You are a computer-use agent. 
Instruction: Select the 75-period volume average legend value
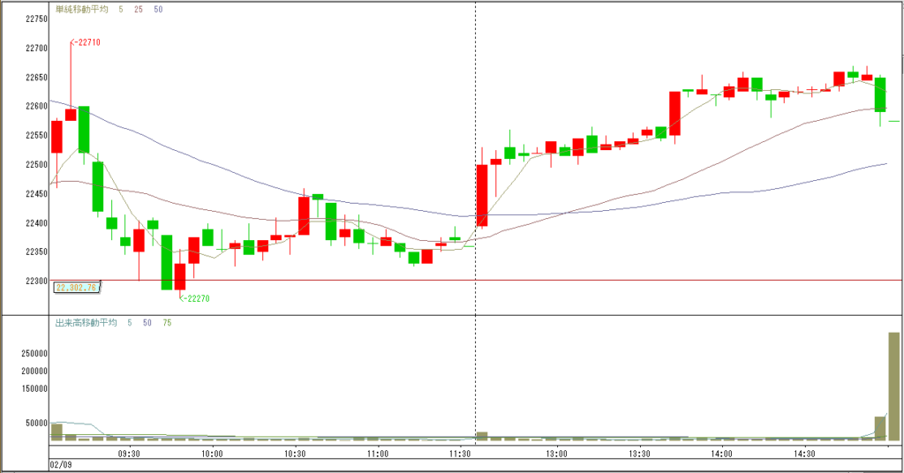pos(167,323)
